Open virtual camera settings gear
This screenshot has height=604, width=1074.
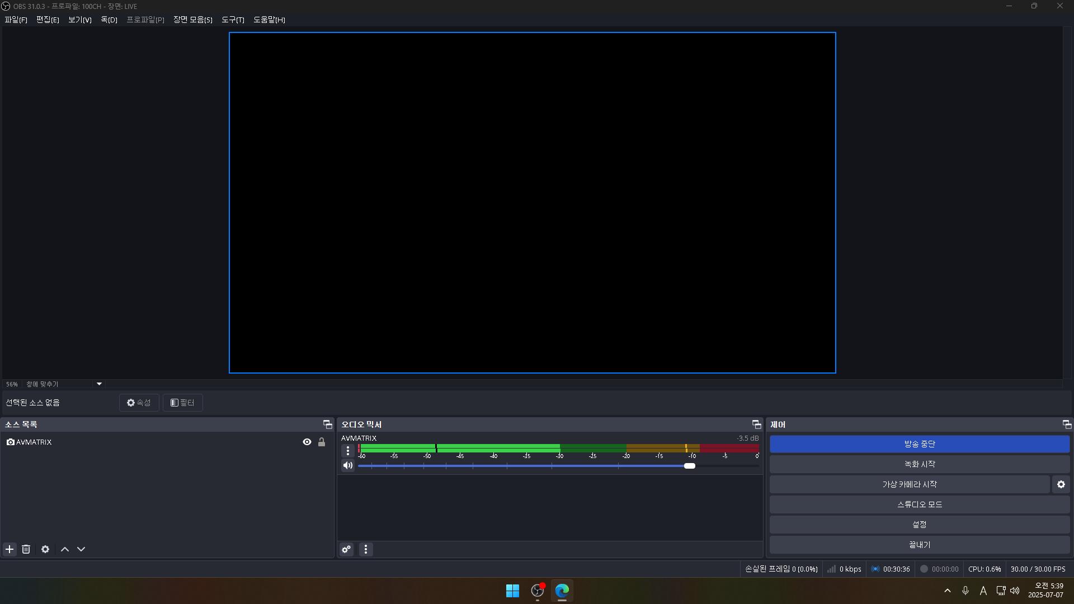(1061, 484)
